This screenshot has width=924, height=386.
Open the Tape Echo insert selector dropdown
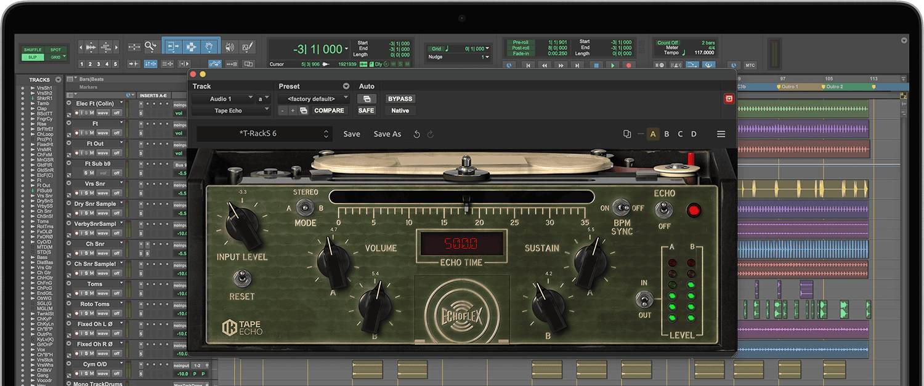point(231,110)
